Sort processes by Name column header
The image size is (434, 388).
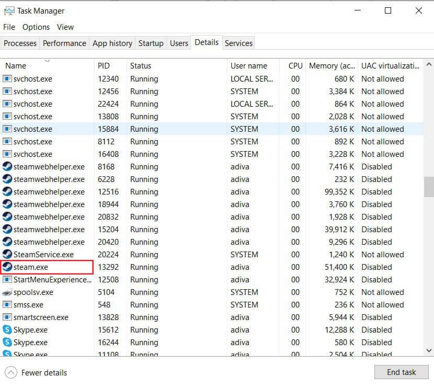pyautogui.click(x=16, y=66)
